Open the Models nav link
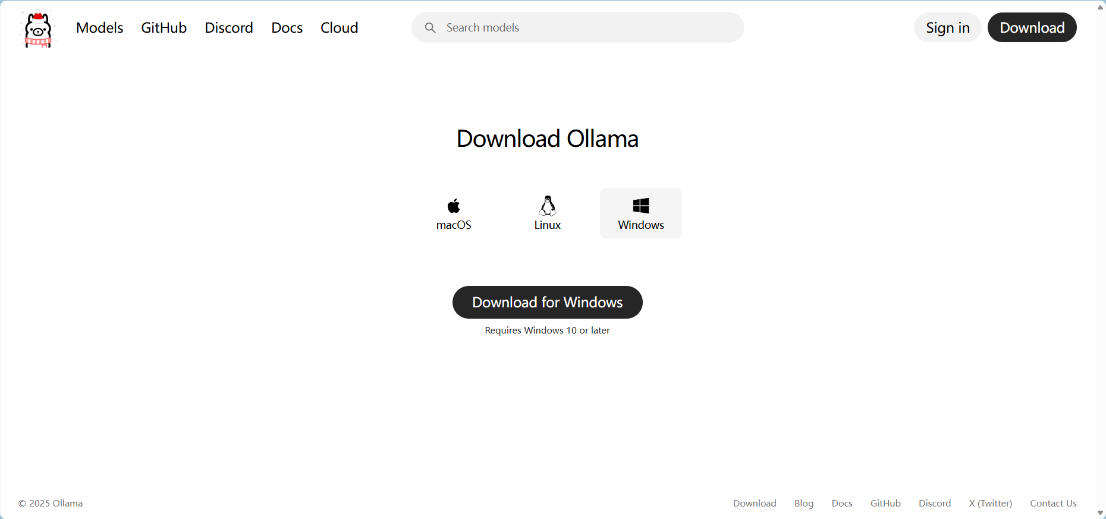Screen dimensions: 1106x519 100,27
